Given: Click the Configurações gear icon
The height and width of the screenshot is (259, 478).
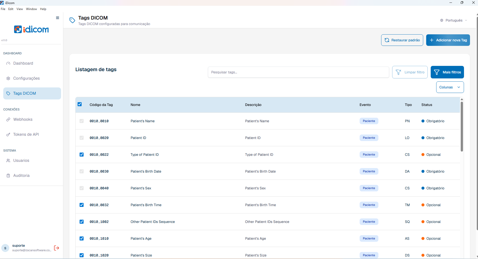Looking at the screenshot, I should (8, 78).
